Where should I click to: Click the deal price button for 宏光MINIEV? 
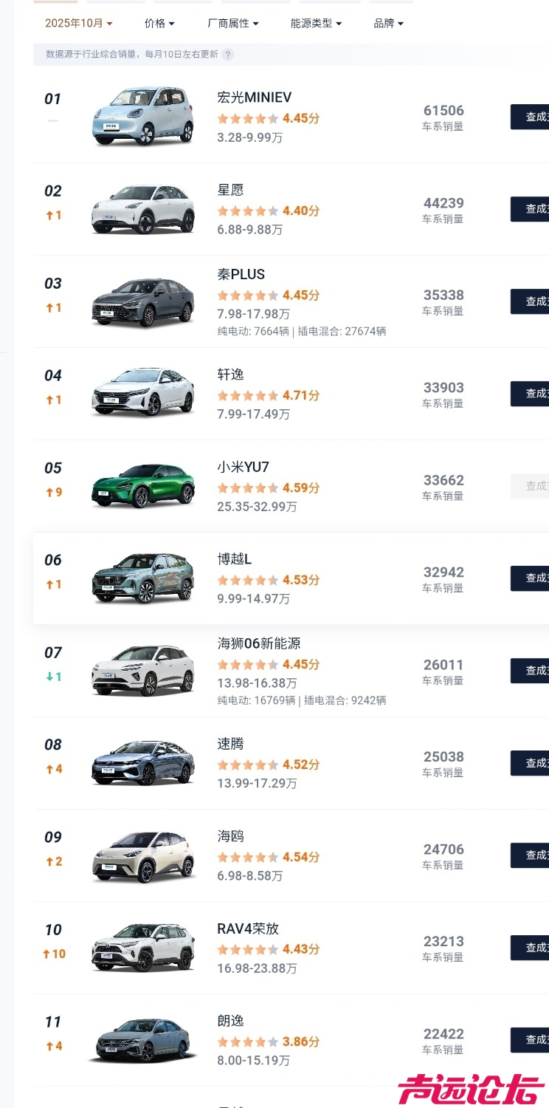[x=530, y=117]
